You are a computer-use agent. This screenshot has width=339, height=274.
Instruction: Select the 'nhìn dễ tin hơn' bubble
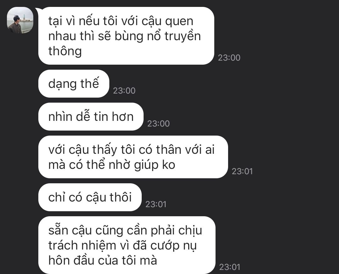(x=91, y=116)
